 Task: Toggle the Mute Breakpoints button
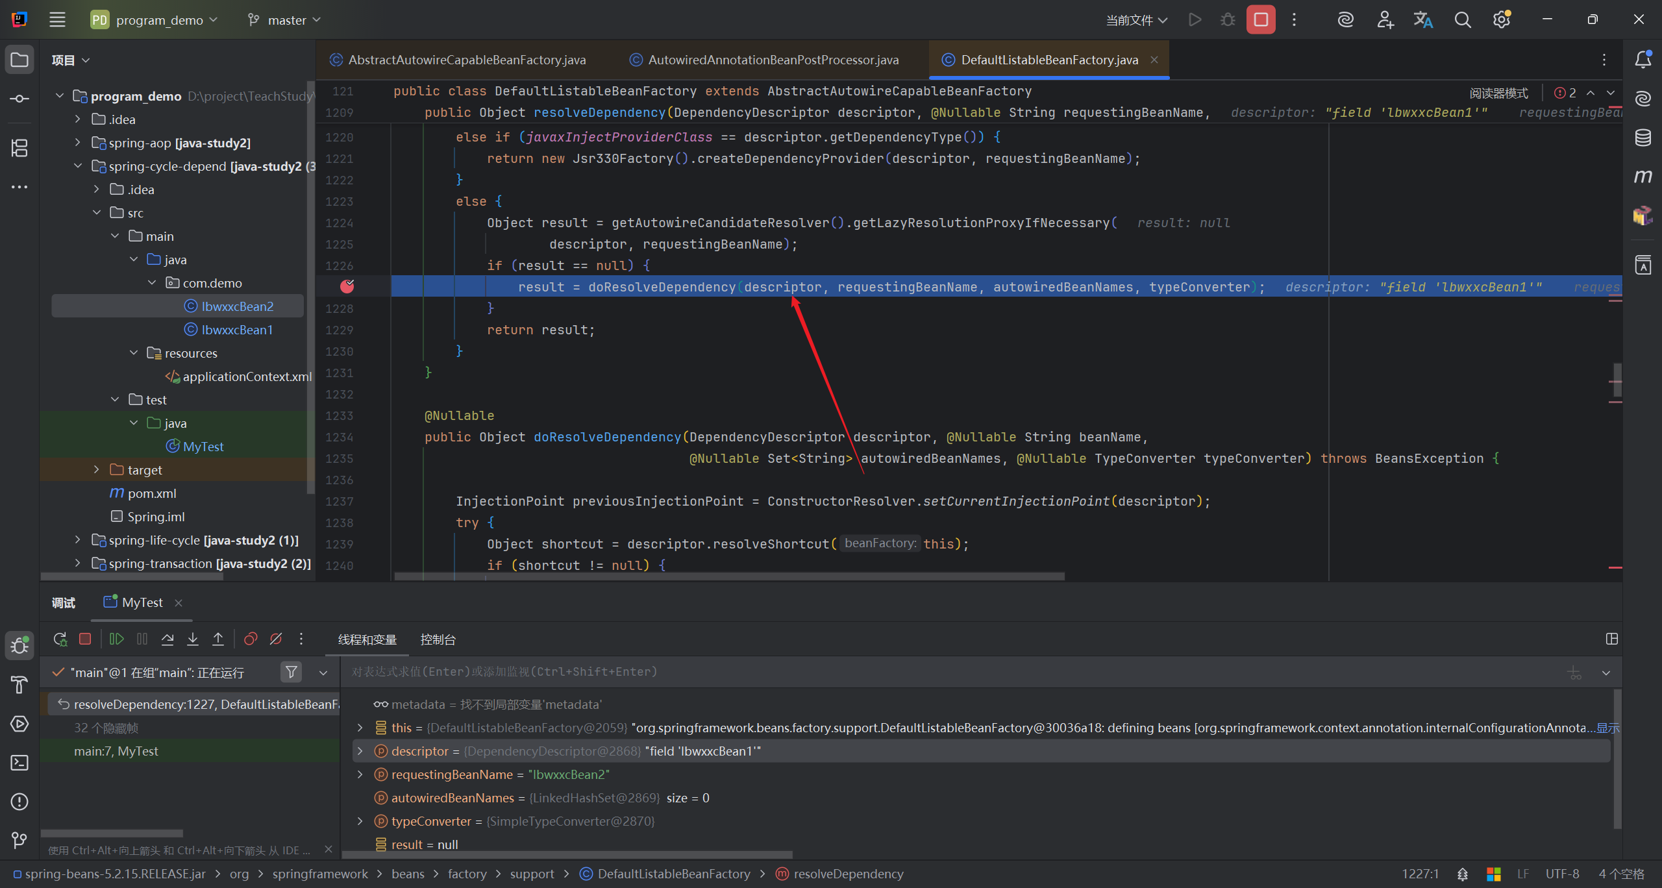pos(276,639)
